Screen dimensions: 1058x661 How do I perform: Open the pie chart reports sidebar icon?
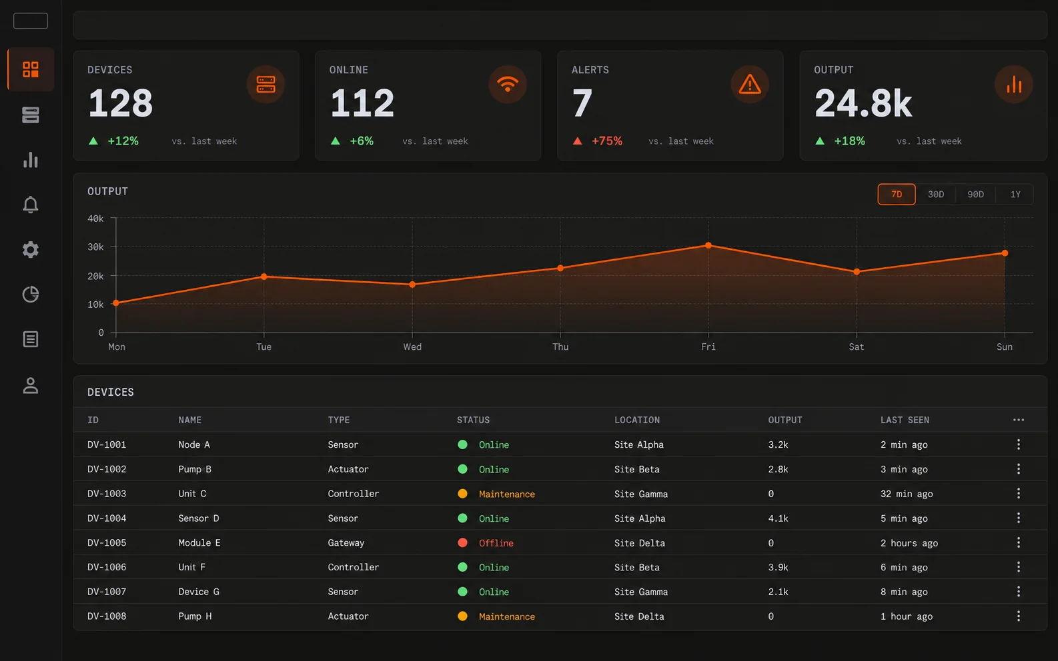tap(31, 294)
